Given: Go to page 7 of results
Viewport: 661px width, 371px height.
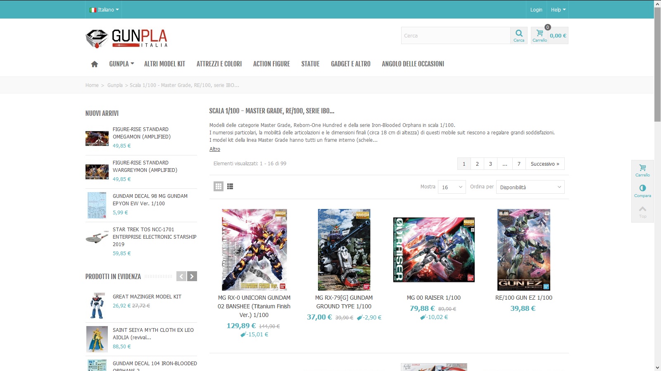Looking at the screenshot, I should tap(519, 164).
